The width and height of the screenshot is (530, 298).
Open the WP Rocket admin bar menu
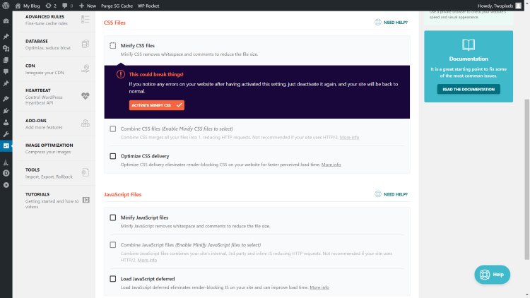click(x=148, y=6)
